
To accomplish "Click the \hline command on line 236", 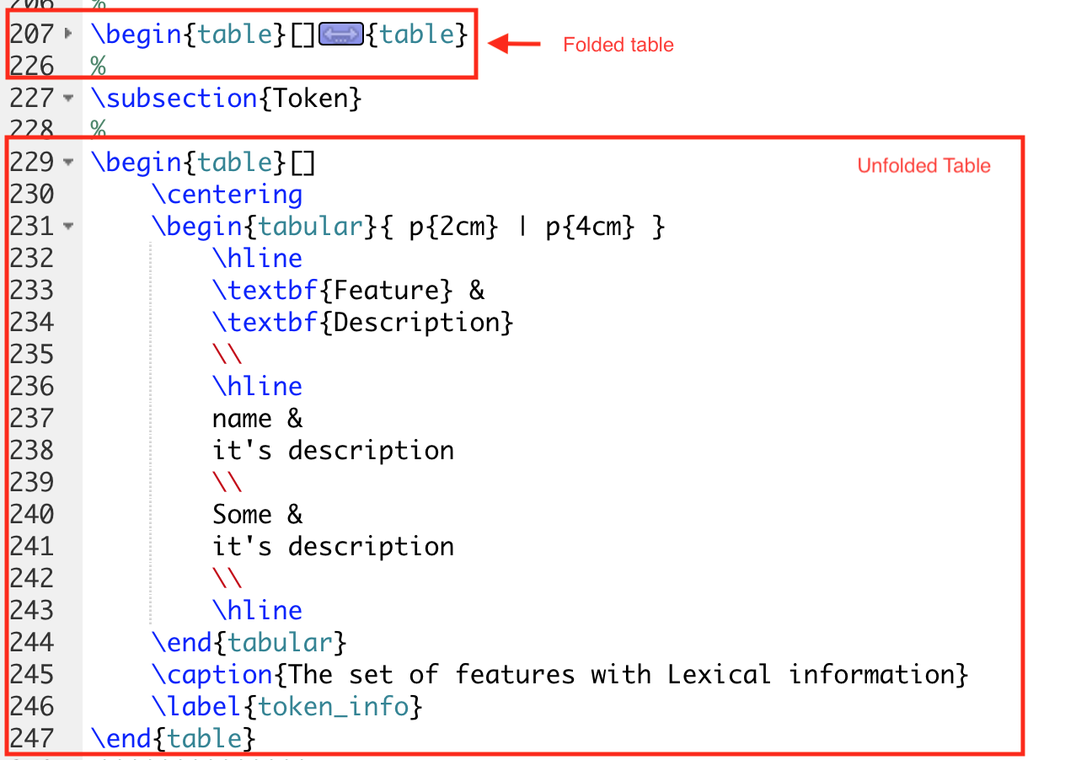I will tap(257, 386).
